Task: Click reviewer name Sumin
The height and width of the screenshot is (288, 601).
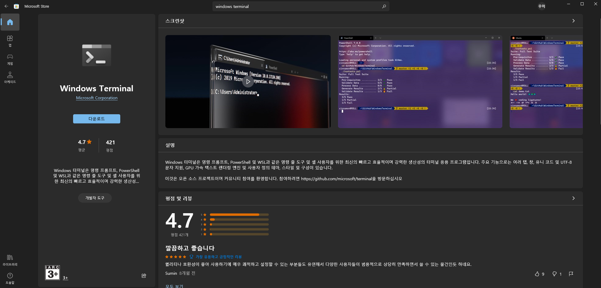Action: pos(171,273)
